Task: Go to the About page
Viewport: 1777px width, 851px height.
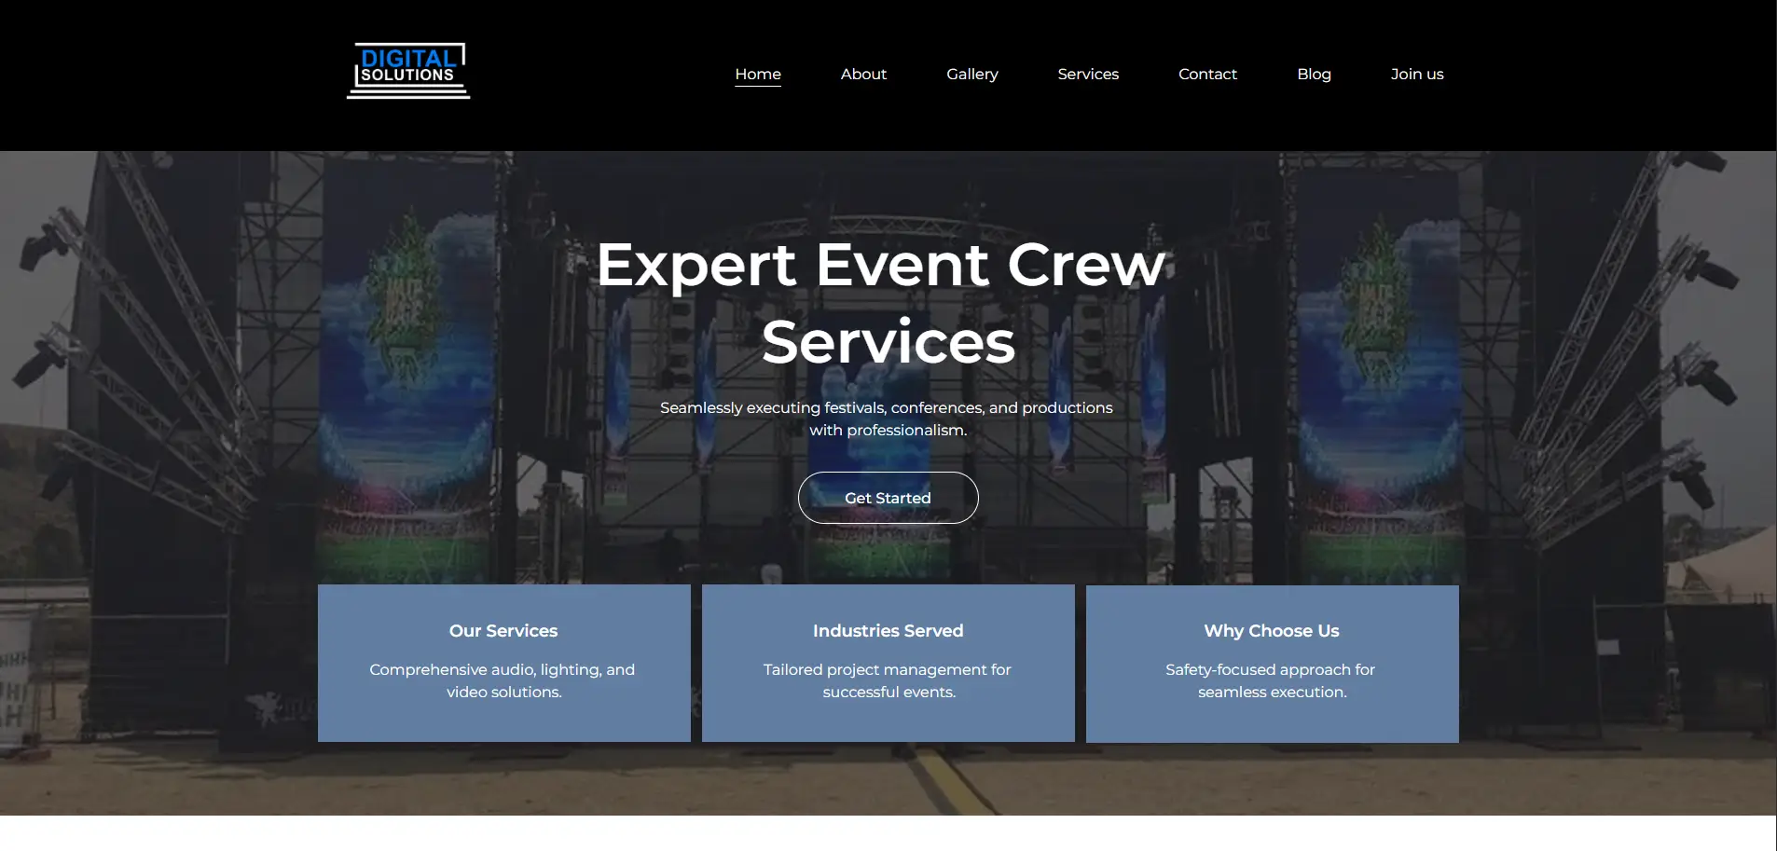Action: tap(862, 74)
